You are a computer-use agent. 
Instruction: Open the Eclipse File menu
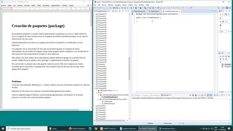tap(95, 5)
